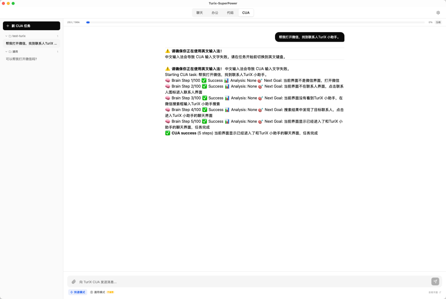Click the plus icon on 新 CUA 任务

[8, 26]
